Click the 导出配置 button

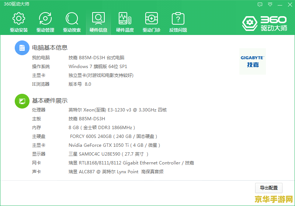point(269,188)
